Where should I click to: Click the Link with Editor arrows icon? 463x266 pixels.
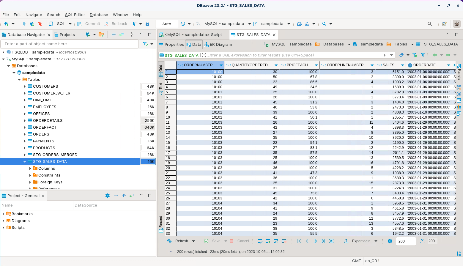click(x=122, y=35)
